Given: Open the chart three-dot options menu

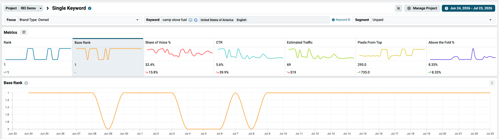Looking at the screenshot, I should pyautogui.click(x=492, y=83).
